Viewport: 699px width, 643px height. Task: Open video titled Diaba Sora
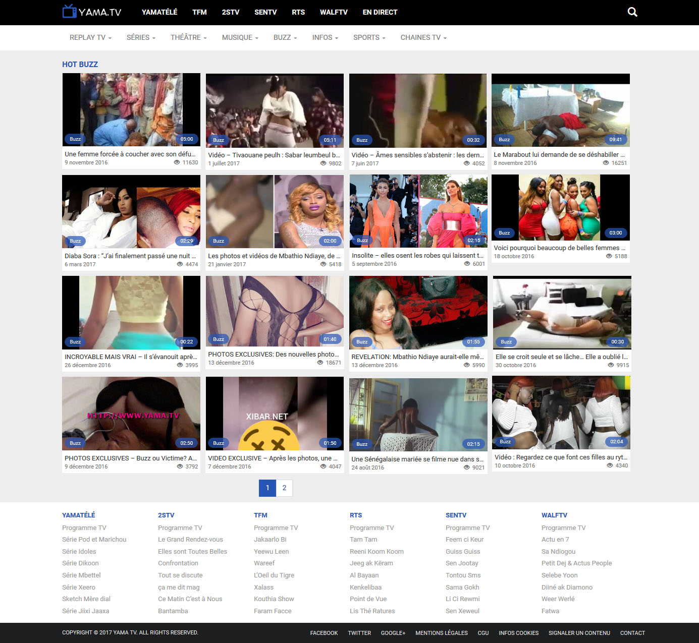pyautogui.click(x=130, y=256)
